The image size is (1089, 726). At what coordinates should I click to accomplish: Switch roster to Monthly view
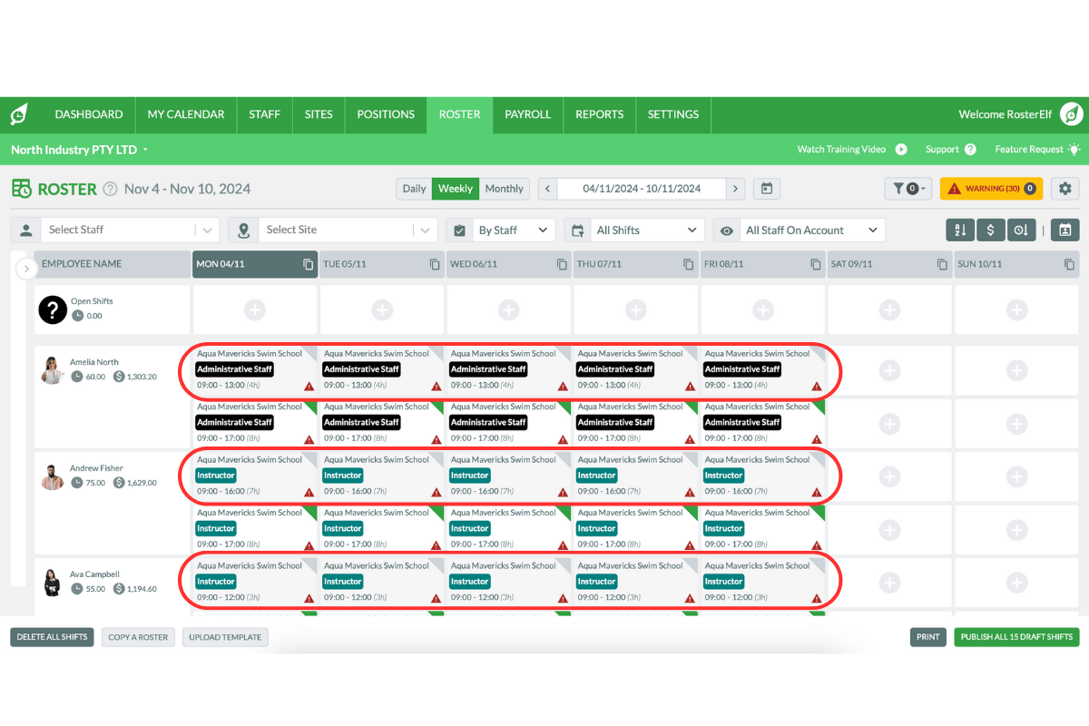pyautogui.click(x=504, y=189)
